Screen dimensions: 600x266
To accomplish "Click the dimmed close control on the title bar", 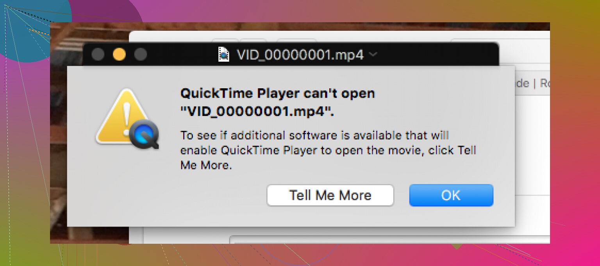I will 98,55.
